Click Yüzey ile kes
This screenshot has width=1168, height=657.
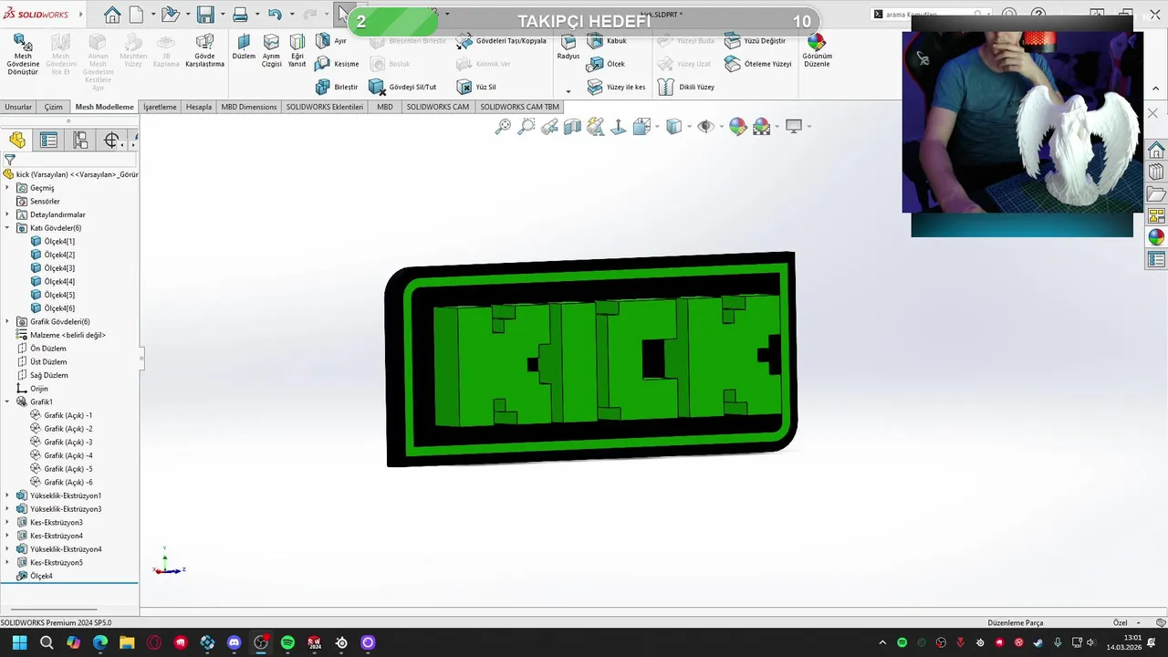(616, 87)
